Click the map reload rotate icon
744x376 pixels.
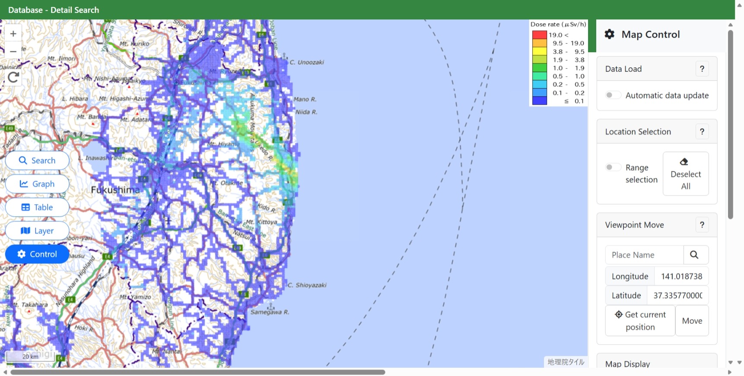(13, 77)
